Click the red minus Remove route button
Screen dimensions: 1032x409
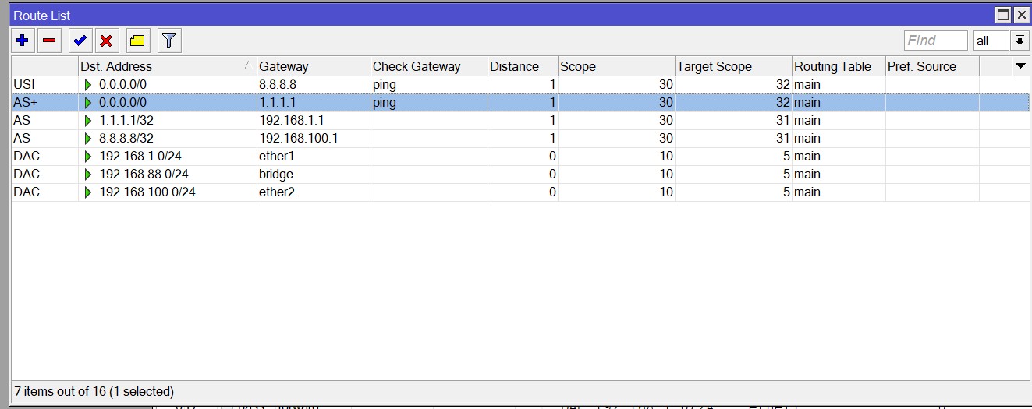coord(49,41)
